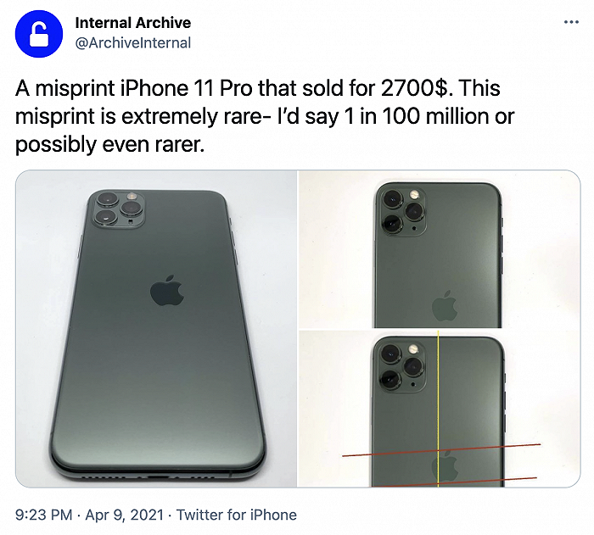Viewport: 594px width, 535px height.
Task: Visit the @ArchiveInternal handle
Action: click(x=133, y=42)
